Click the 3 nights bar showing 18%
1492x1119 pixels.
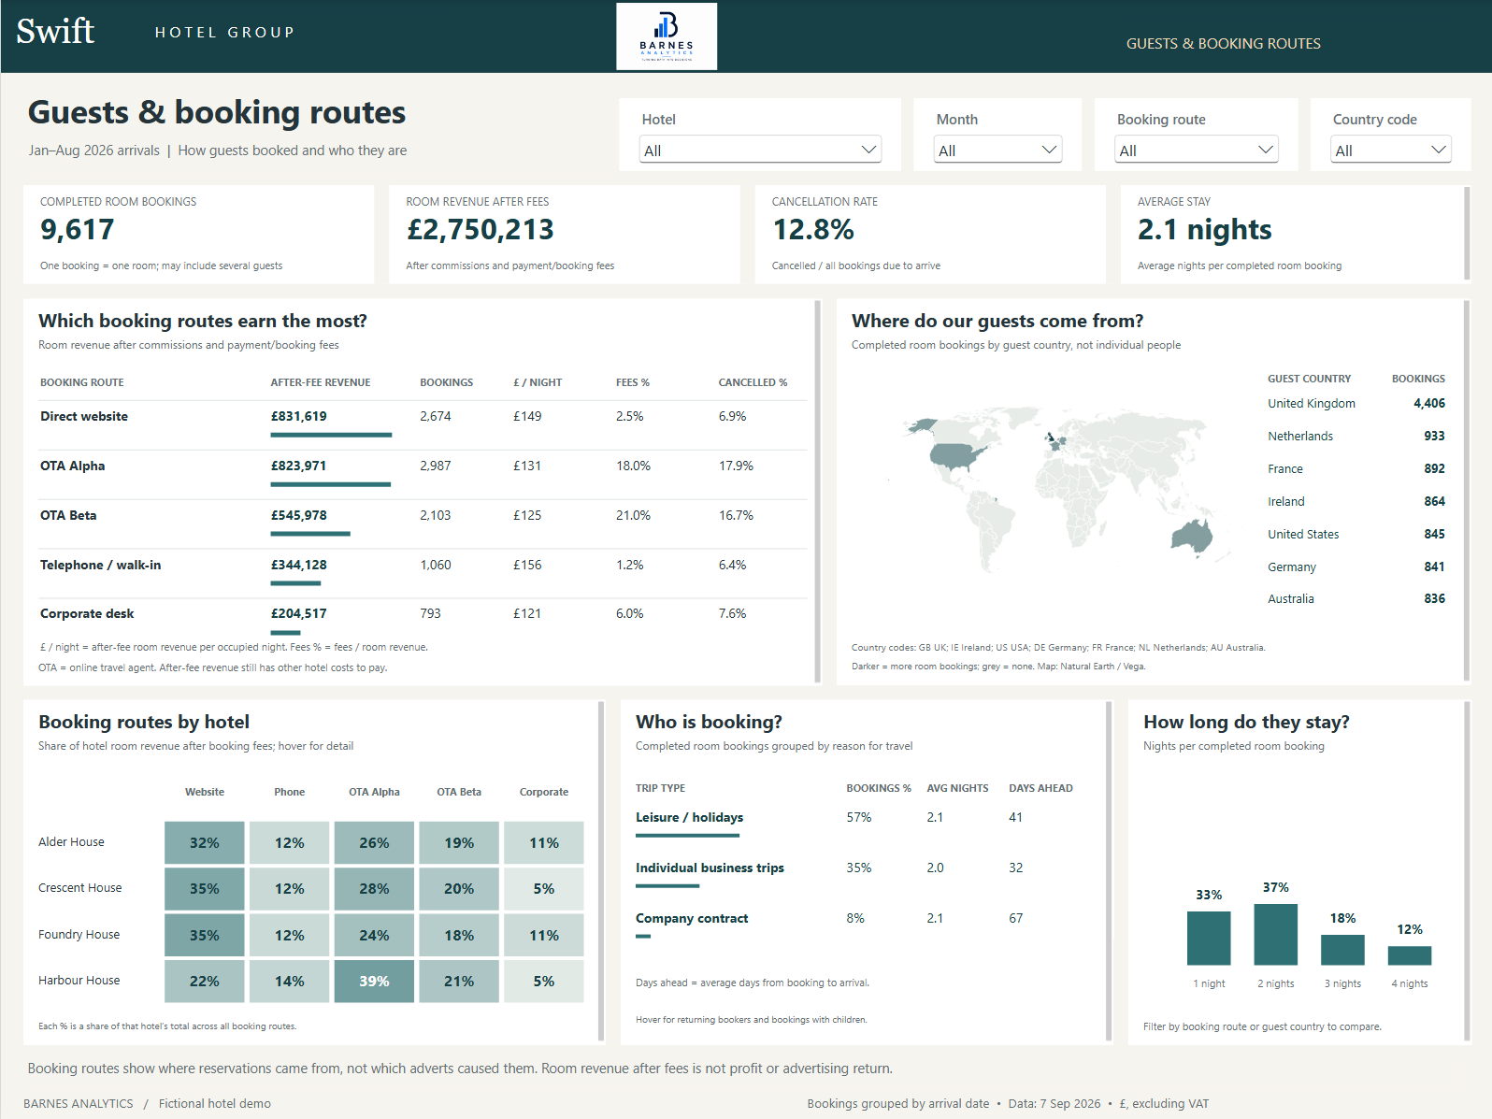point(1342,950)
